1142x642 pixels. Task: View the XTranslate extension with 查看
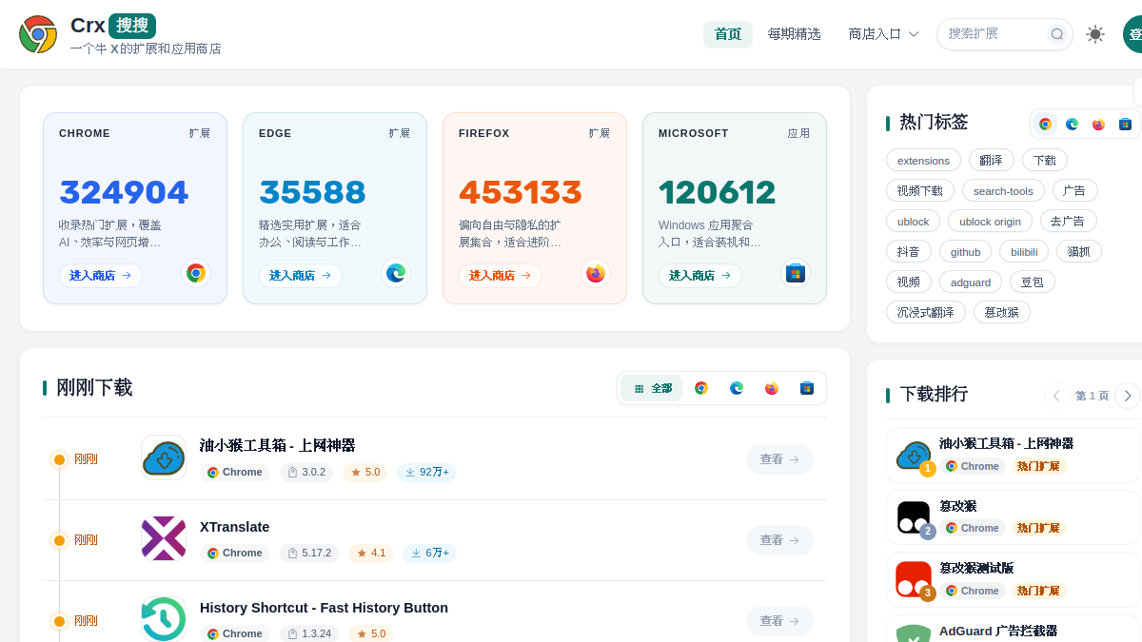tap(780, 540)
